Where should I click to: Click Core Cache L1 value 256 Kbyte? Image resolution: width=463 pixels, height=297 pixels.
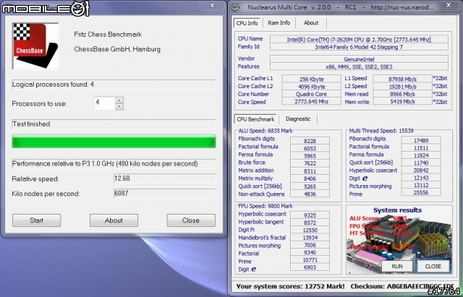[311, 79]
